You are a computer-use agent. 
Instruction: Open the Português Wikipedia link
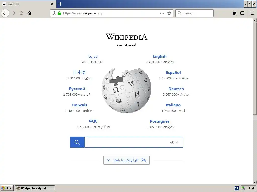pos(159,121)
